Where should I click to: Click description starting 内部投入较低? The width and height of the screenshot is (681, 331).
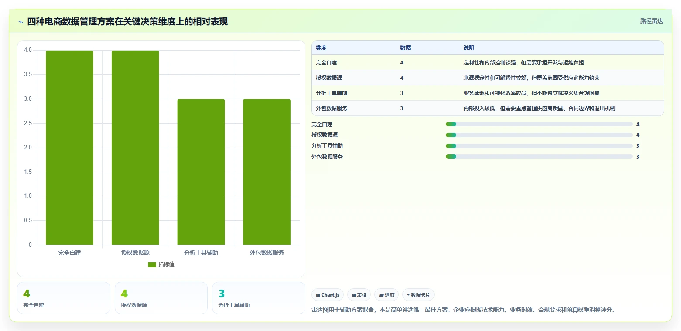point(539,108)
